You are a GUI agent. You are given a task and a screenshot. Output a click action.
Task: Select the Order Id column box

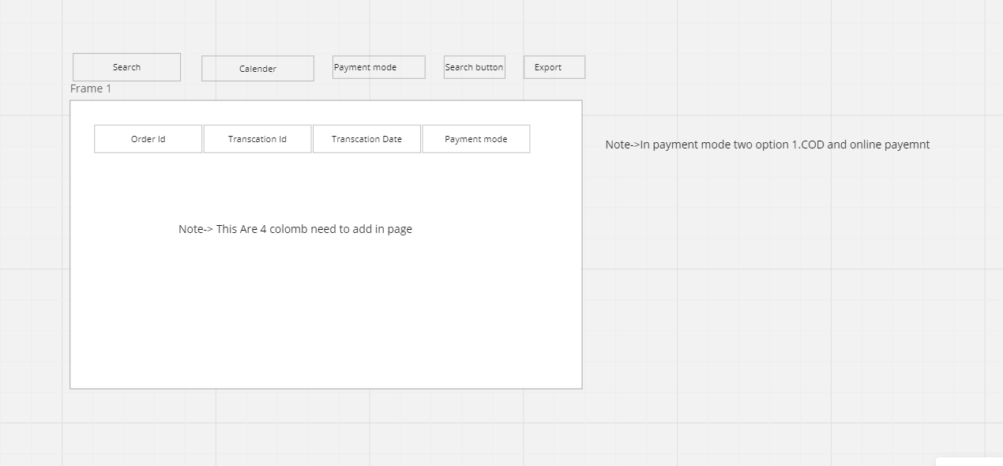(x=148, y=139)
